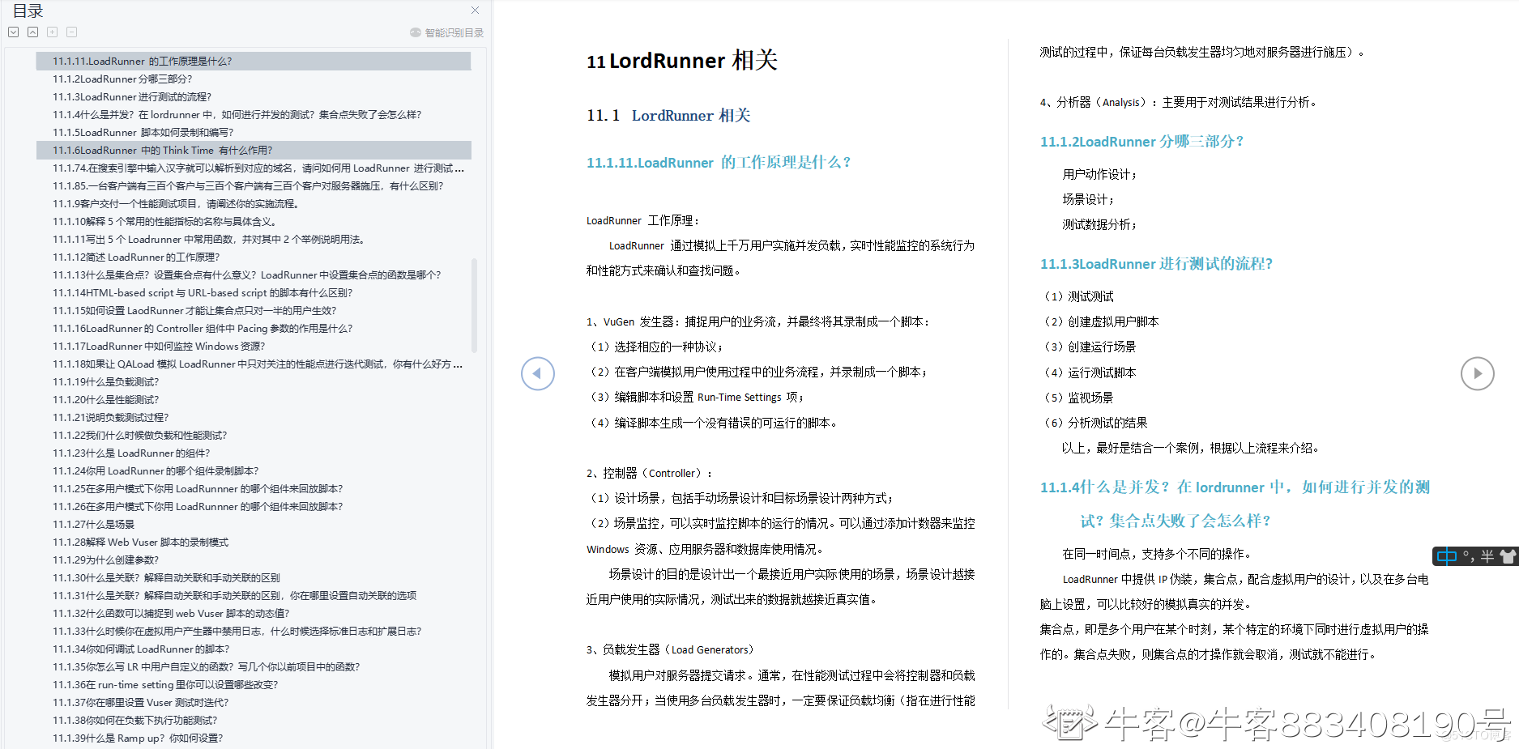The image size is (1519, 749).
Task: Jump to outline item 11.1.2LoadRunner 分哪三部分
Action: click(122, 79)
